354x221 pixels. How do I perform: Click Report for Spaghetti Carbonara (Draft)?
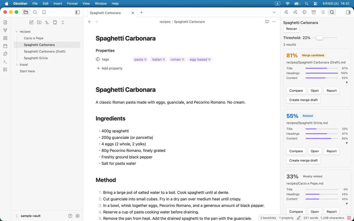pos(332,91)
